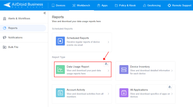Expand Scheduled Reports card chevron
This screenshot has width=193, height=107.
coord(108,42)
